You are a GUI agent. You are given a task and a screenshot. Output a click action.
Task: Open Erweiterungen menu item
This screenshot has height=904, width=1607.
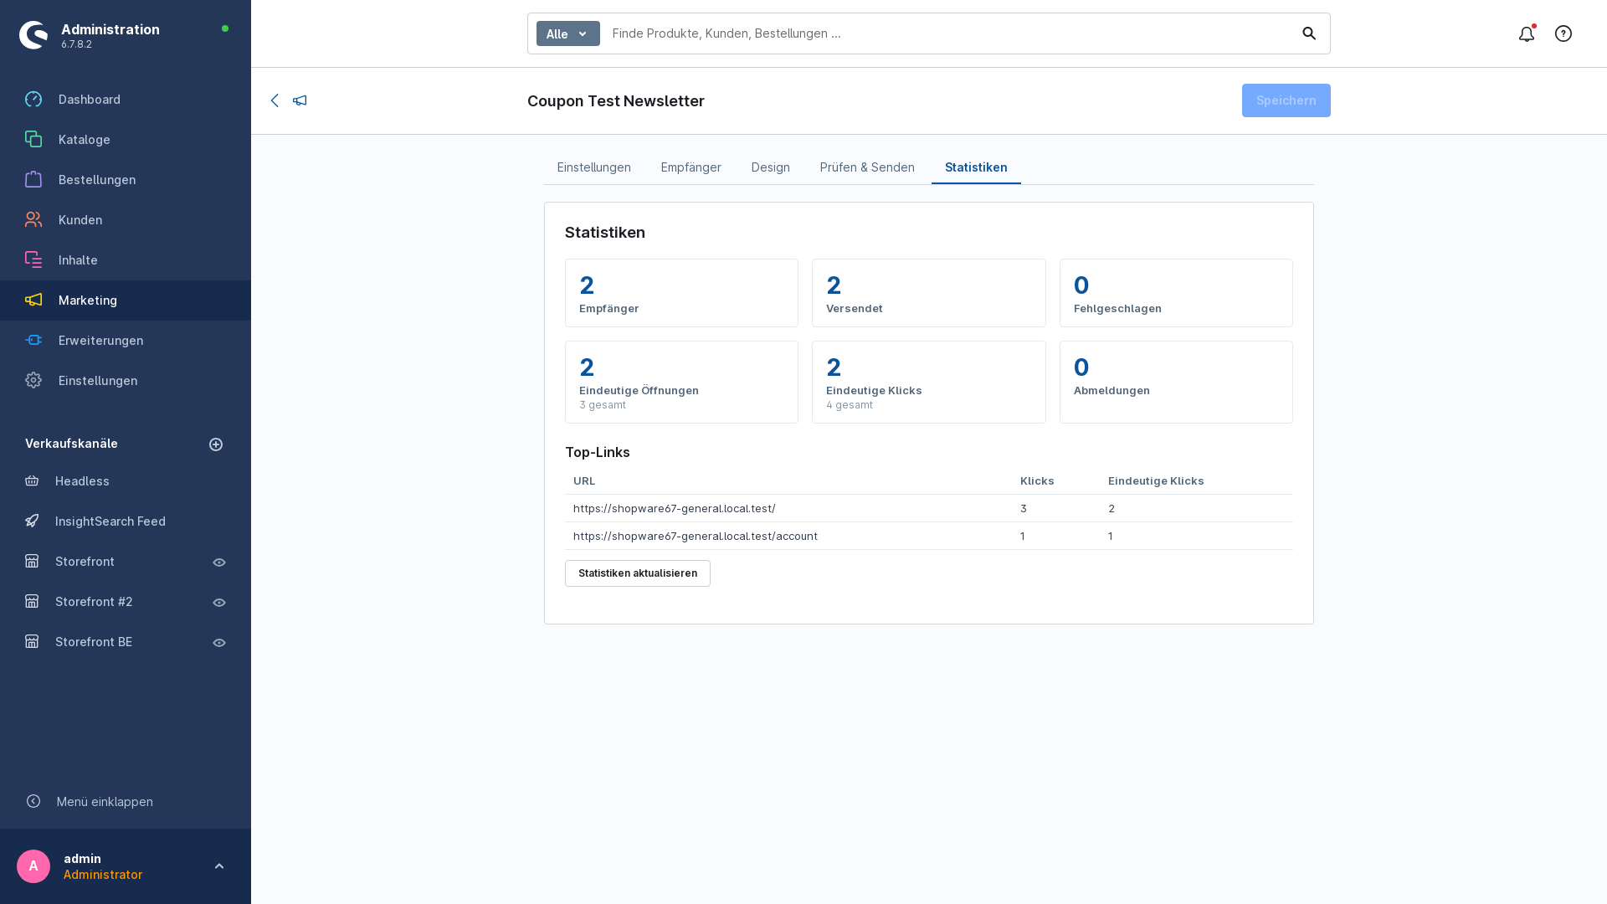[x=126, y=341]
